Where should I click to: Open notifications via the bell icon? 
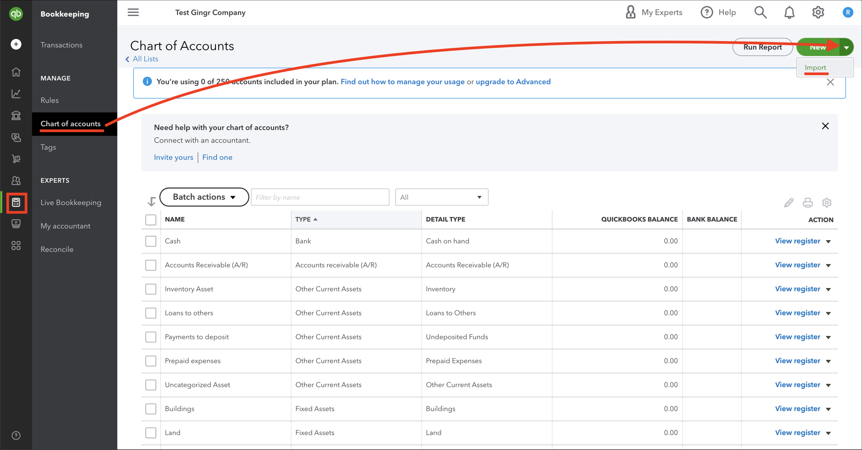(x=789, y=12)
